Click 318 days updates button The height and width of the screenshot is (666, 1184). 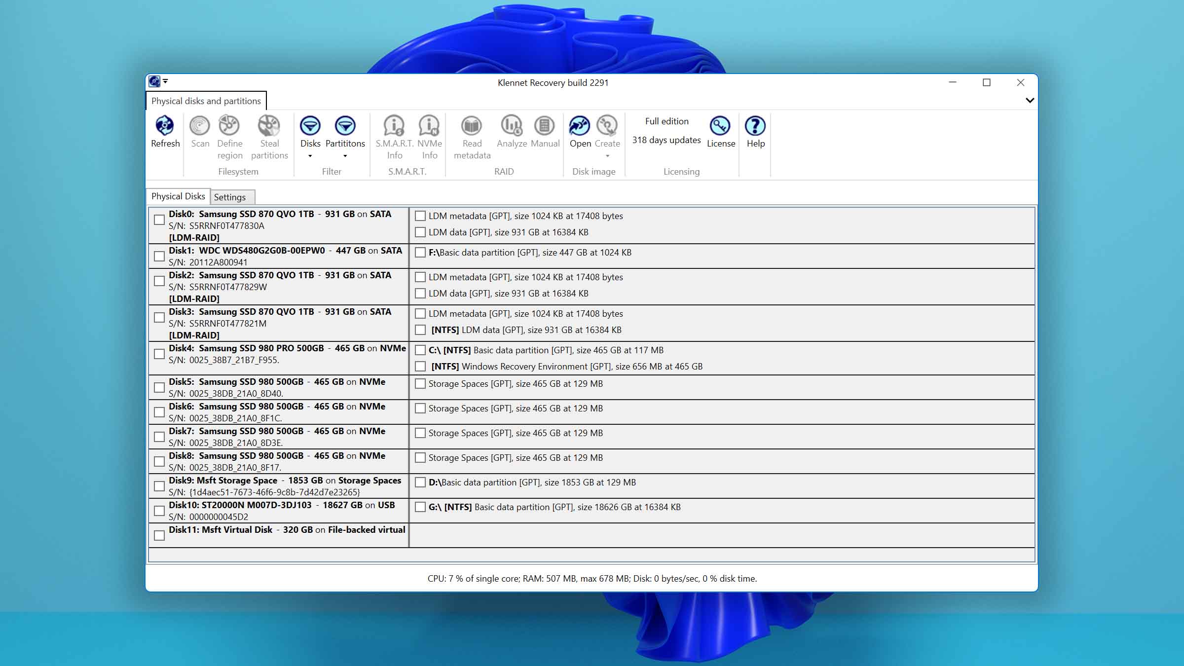point(667,139)
